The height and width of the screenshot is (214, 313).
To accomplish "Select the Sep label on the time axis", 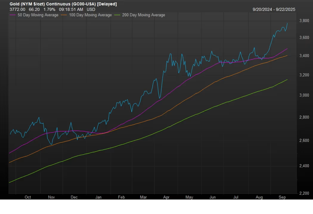I will tap(282, 197).
